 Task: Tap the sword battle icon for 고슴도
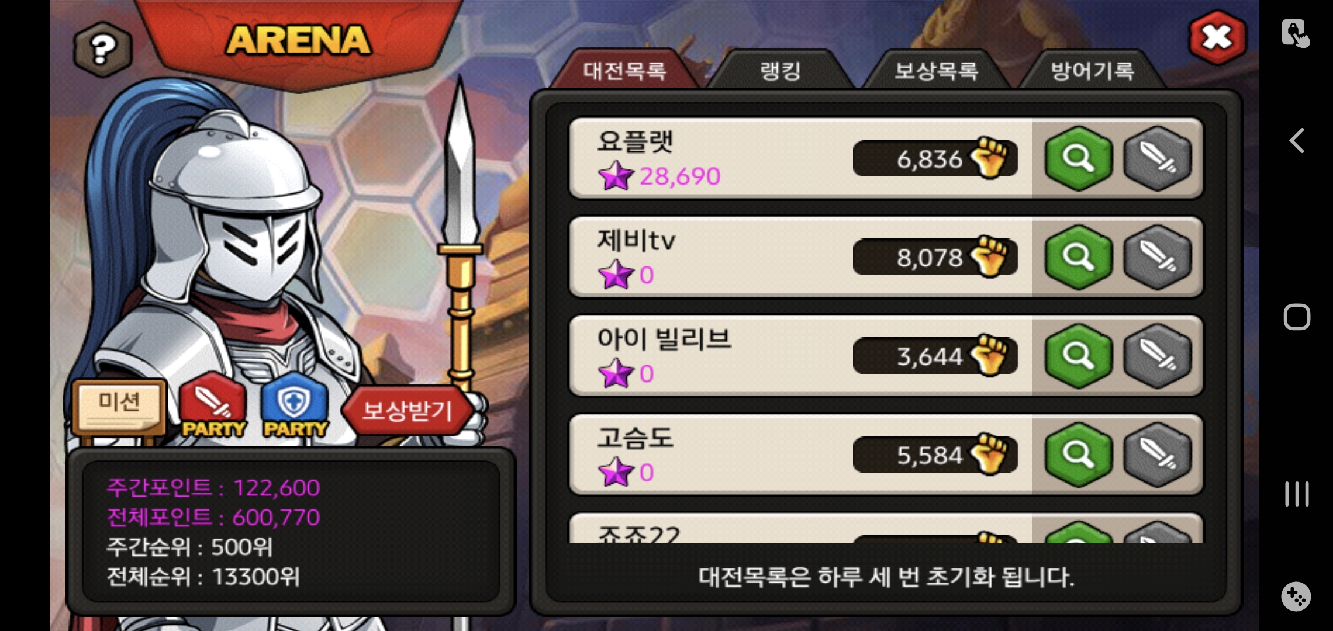[x=1157, y=455]
